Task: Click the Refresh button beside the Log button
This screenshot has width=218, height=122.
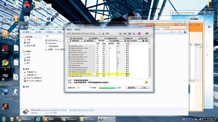Action: 131,88
